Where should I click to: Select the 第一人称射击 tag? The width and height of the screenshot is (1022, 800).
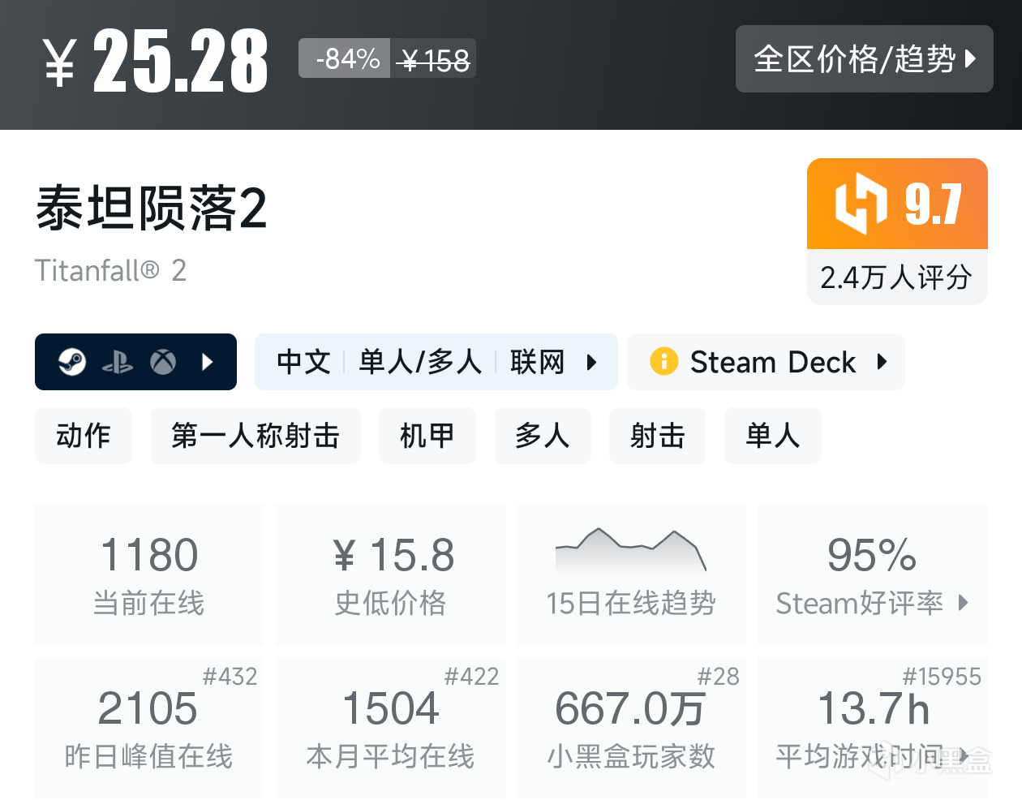point(255,436)
